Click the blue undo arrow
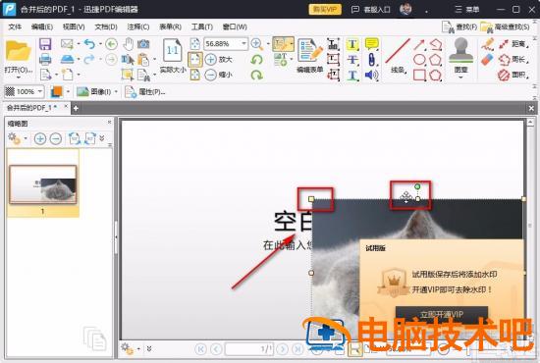This screenshot has width=540, height=363. tap(89, 44)
